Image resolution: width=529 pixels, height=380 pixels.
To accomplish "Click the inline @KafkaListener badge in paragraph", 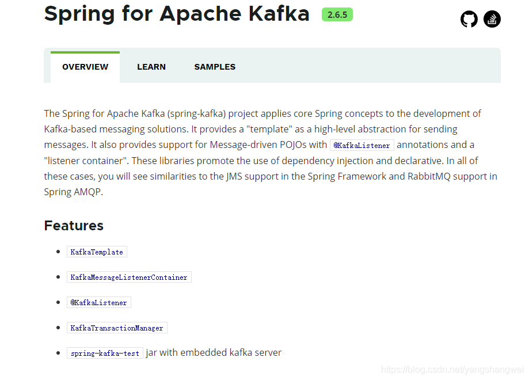I will 361,145.
